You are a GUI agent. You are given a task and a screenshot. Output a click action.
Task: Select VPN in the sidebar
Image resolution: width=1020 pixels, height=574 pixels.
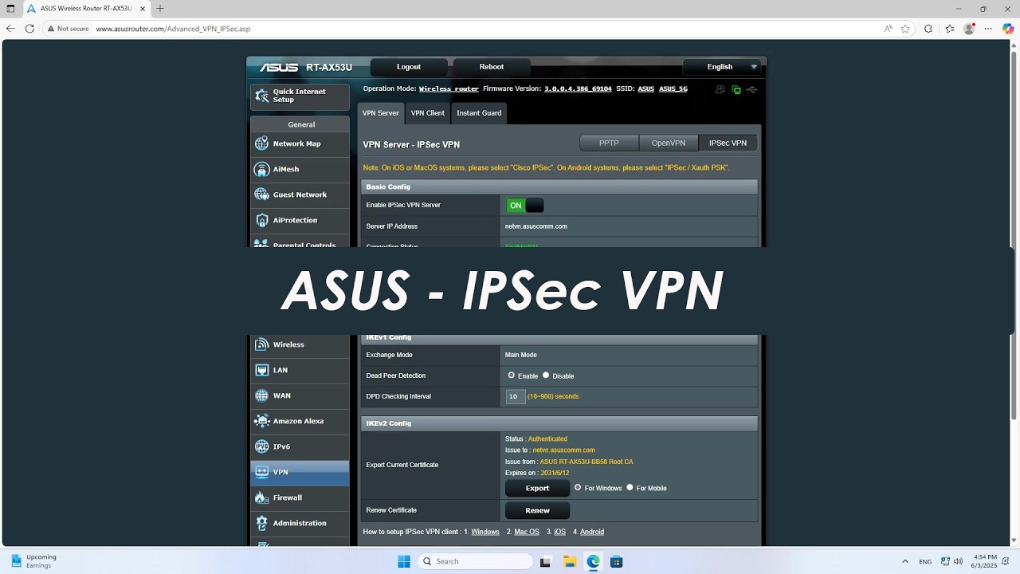click(x=300, y=472)
